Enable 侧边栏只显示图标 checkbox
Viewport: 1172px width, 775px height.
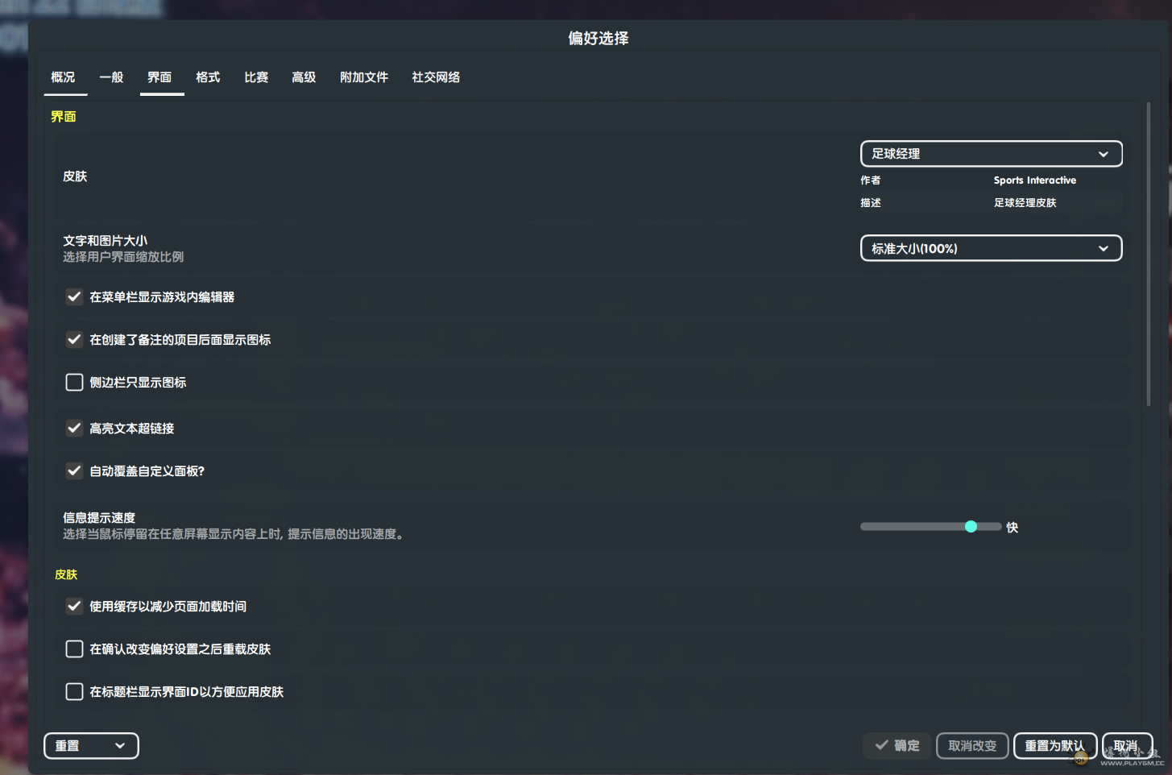coord(74,383)
